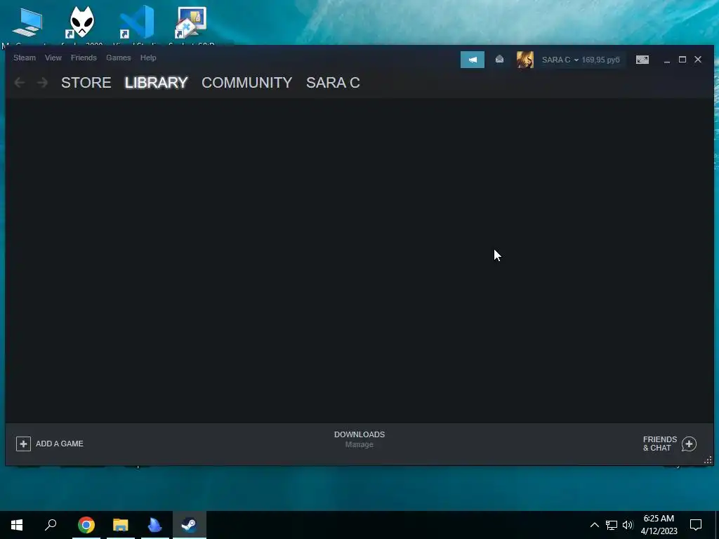Click the forward navigation arrow

[42, 83]
